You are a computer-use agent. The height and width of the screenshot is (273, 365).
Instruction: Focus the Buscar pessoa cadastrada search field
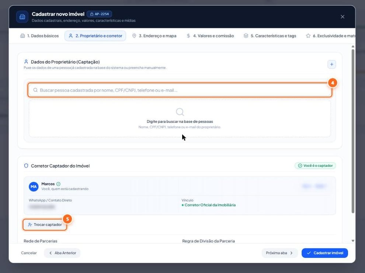(180, 90)
